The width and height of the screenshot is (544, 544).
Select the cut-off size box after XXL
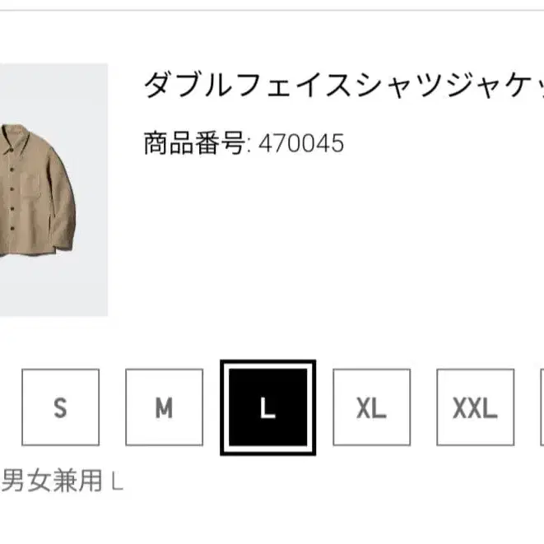pos(542,407)
